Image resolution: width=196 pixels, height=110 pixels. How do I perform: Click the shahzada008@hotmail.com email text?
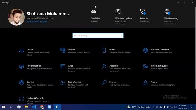pos(40,18)
